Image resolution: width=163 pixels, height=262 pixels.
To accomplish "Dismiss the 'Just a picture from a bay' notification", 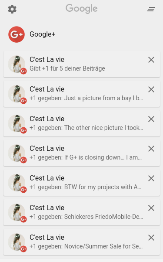I will tap(151, 89).
